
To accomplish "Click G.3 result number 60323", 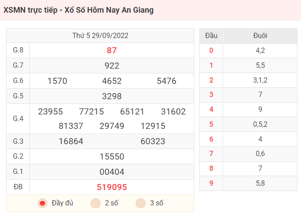I will (153, 141).
